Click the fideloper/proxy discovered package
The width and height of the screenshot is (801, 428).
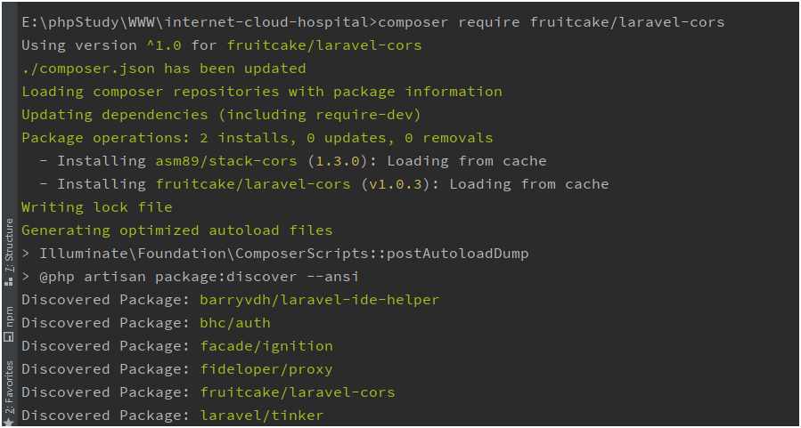click(x=266, y=369)
